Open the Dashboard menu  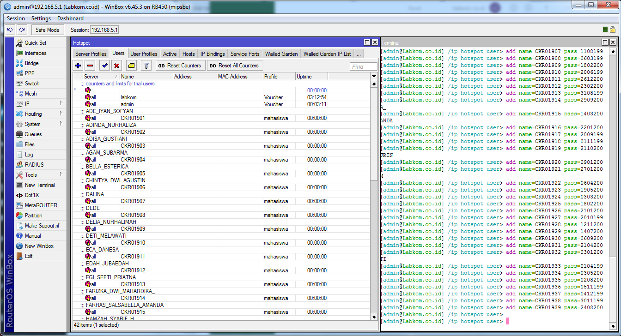70,18
